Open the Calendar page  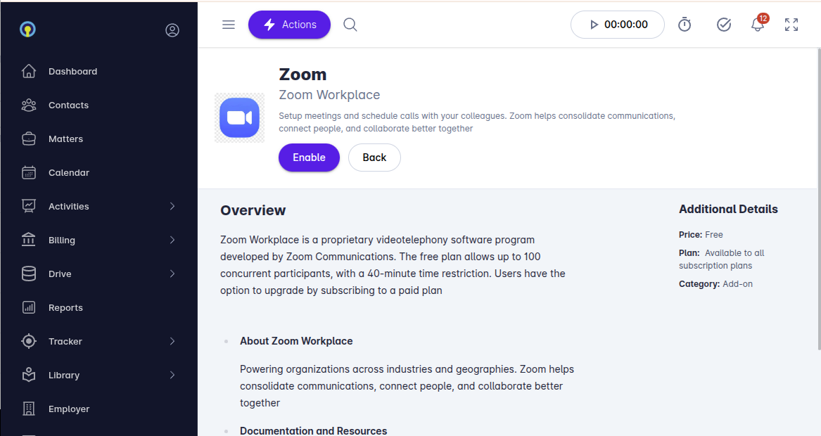click(x=68, y=172)
